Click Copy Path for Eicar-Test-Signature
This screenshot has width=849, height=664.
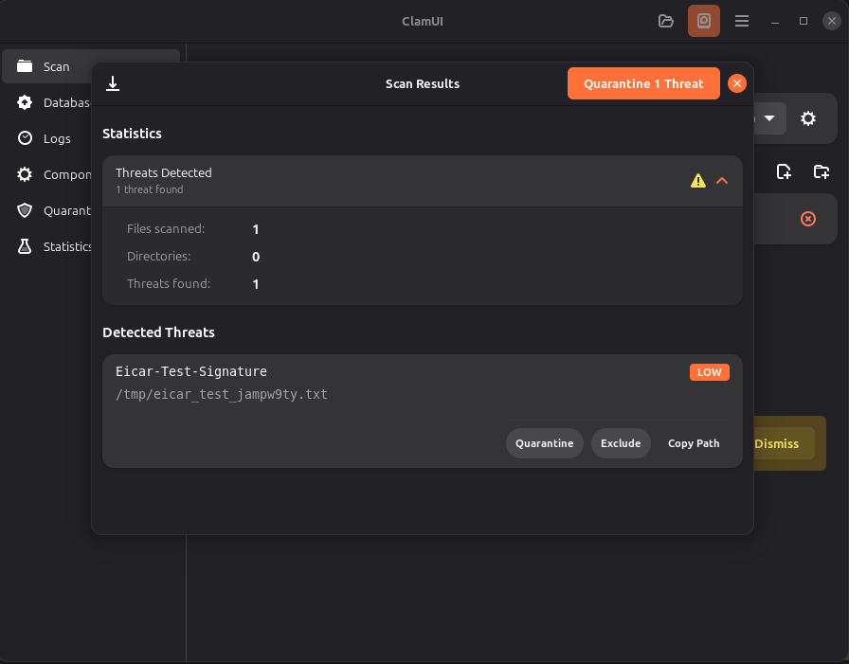(694, 443)
